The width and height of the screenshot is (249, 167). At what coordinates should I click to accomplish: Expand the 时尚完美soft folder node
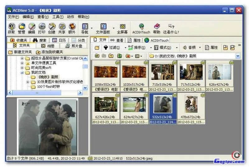click(22, 68)
